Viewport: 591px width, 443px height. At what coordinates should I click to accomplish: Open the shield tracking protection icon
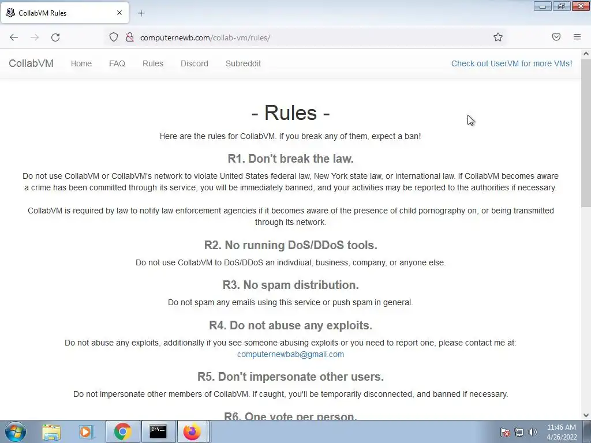tap(114, 37)
